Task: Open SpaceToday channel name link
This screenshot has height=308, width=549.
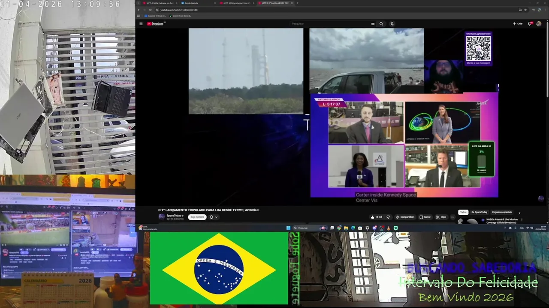Action: coord(174,216)
